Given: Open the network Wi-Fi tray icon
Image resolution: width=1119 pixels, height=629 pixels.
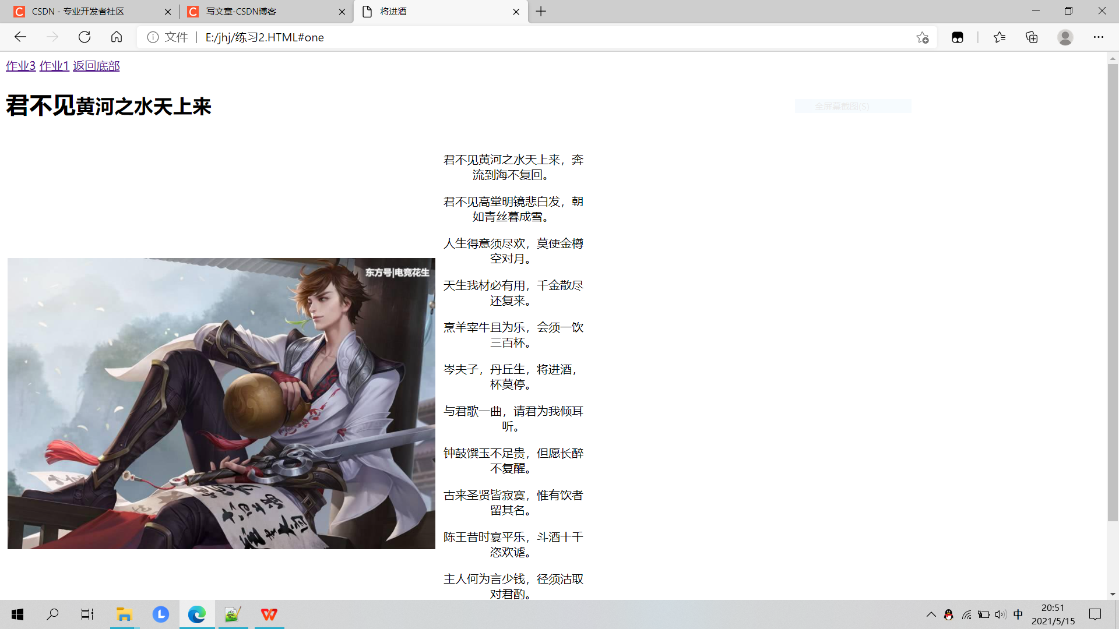Looking at the screenshot, I should (x=966, y=614).
